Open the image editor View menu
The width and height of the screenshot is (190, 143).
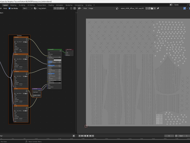85,8
